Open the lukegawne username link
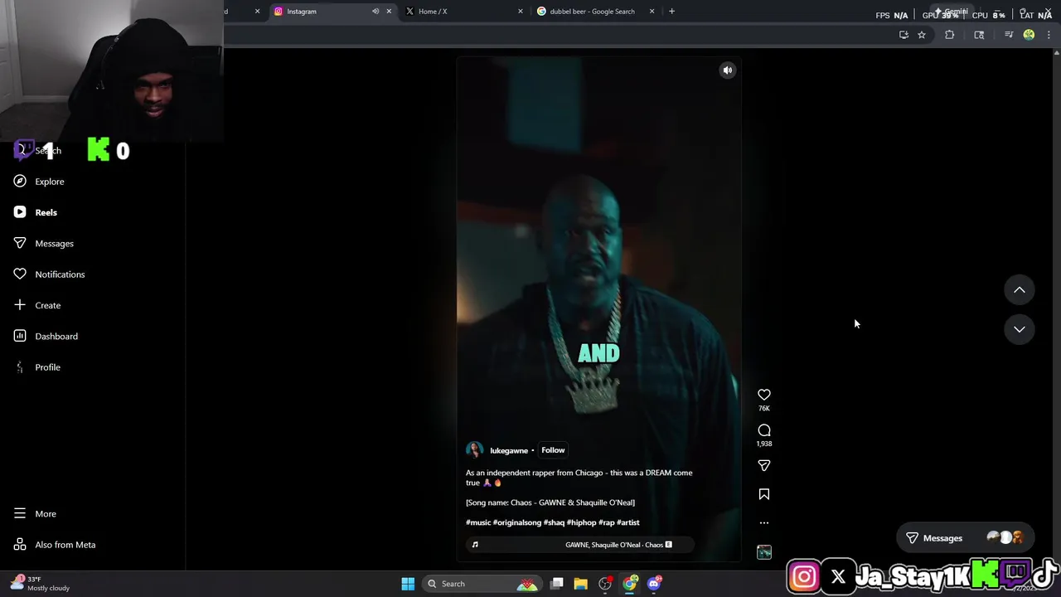 509,451
